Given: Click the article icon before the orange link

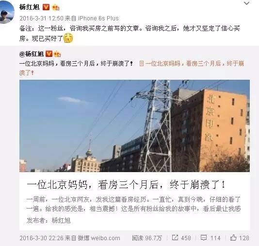Looking at the screenshot, I should pos(142,63).
